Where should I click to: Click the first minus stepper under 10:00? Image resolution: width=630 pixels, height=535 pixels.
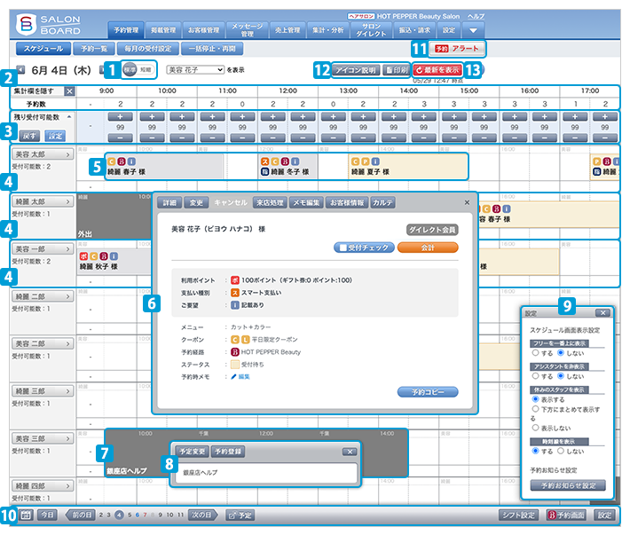click(152, 138)
